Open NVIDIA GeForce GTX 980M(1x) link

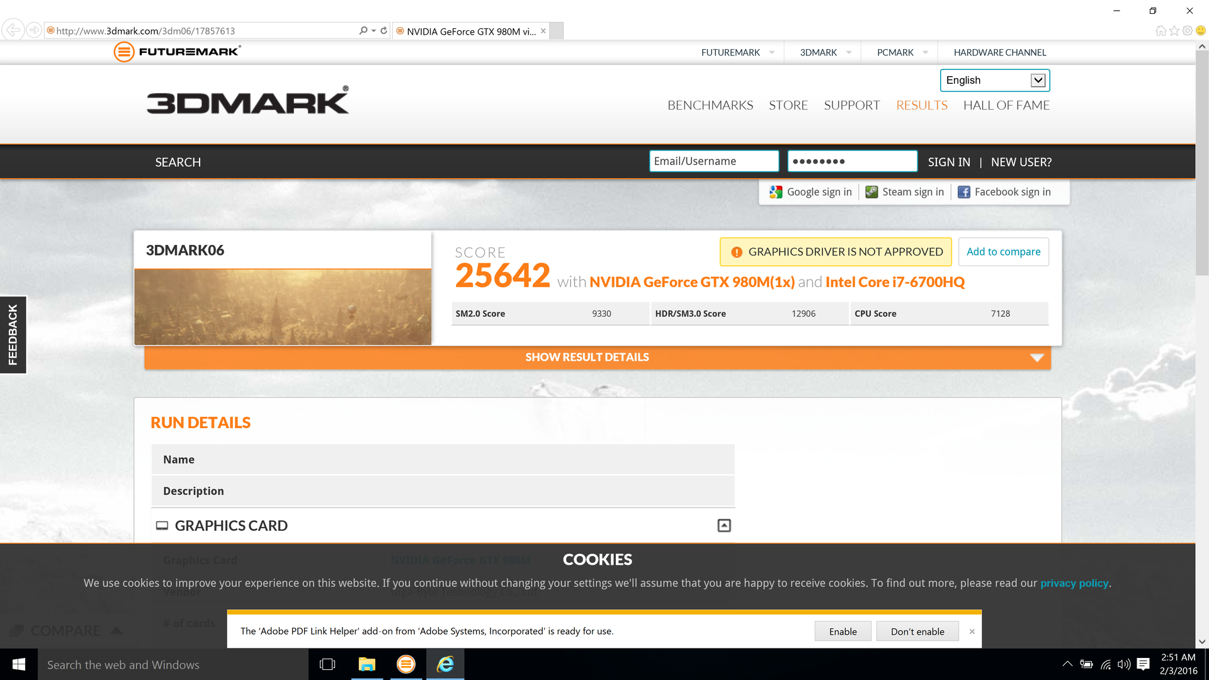[x=691, y=282]
